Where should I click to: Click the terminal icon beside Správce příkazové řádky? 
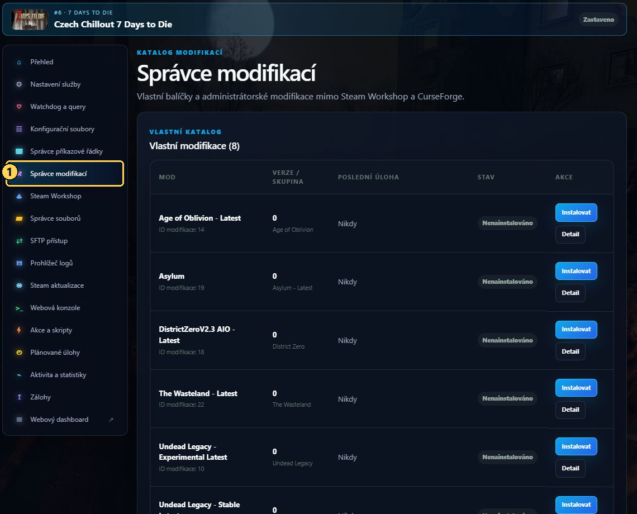[x=19, y=151]
